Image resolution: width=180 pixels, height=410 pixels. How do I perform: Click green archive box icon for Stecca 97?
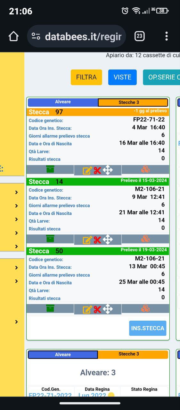coord(50,169)
